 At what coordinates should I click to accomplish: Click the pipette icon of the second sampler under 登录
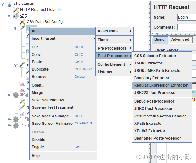pyautogui.click(x=22, y=64)
